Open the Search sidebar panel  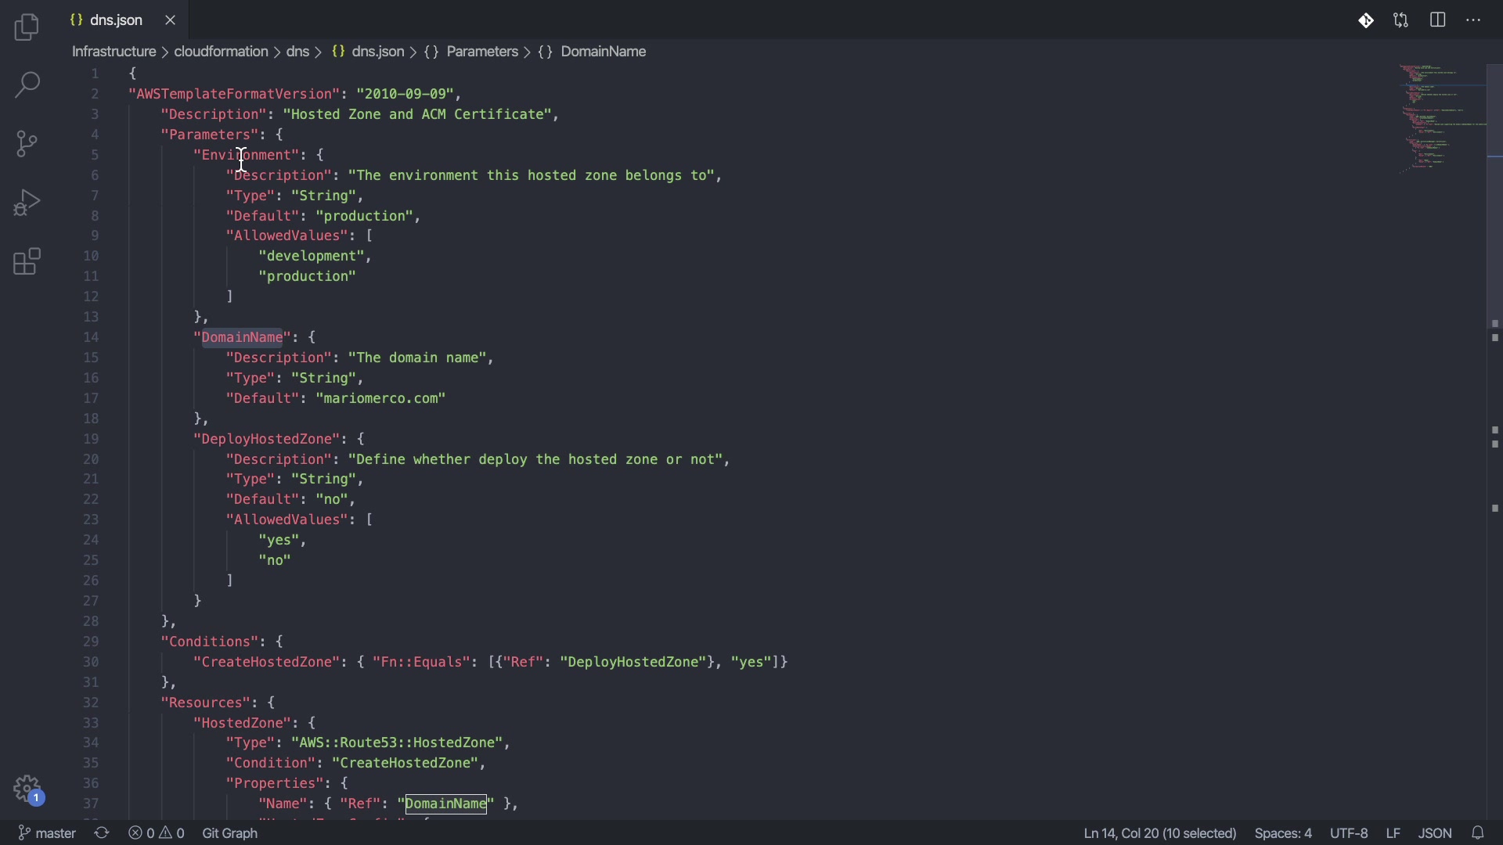click(27, 85)
